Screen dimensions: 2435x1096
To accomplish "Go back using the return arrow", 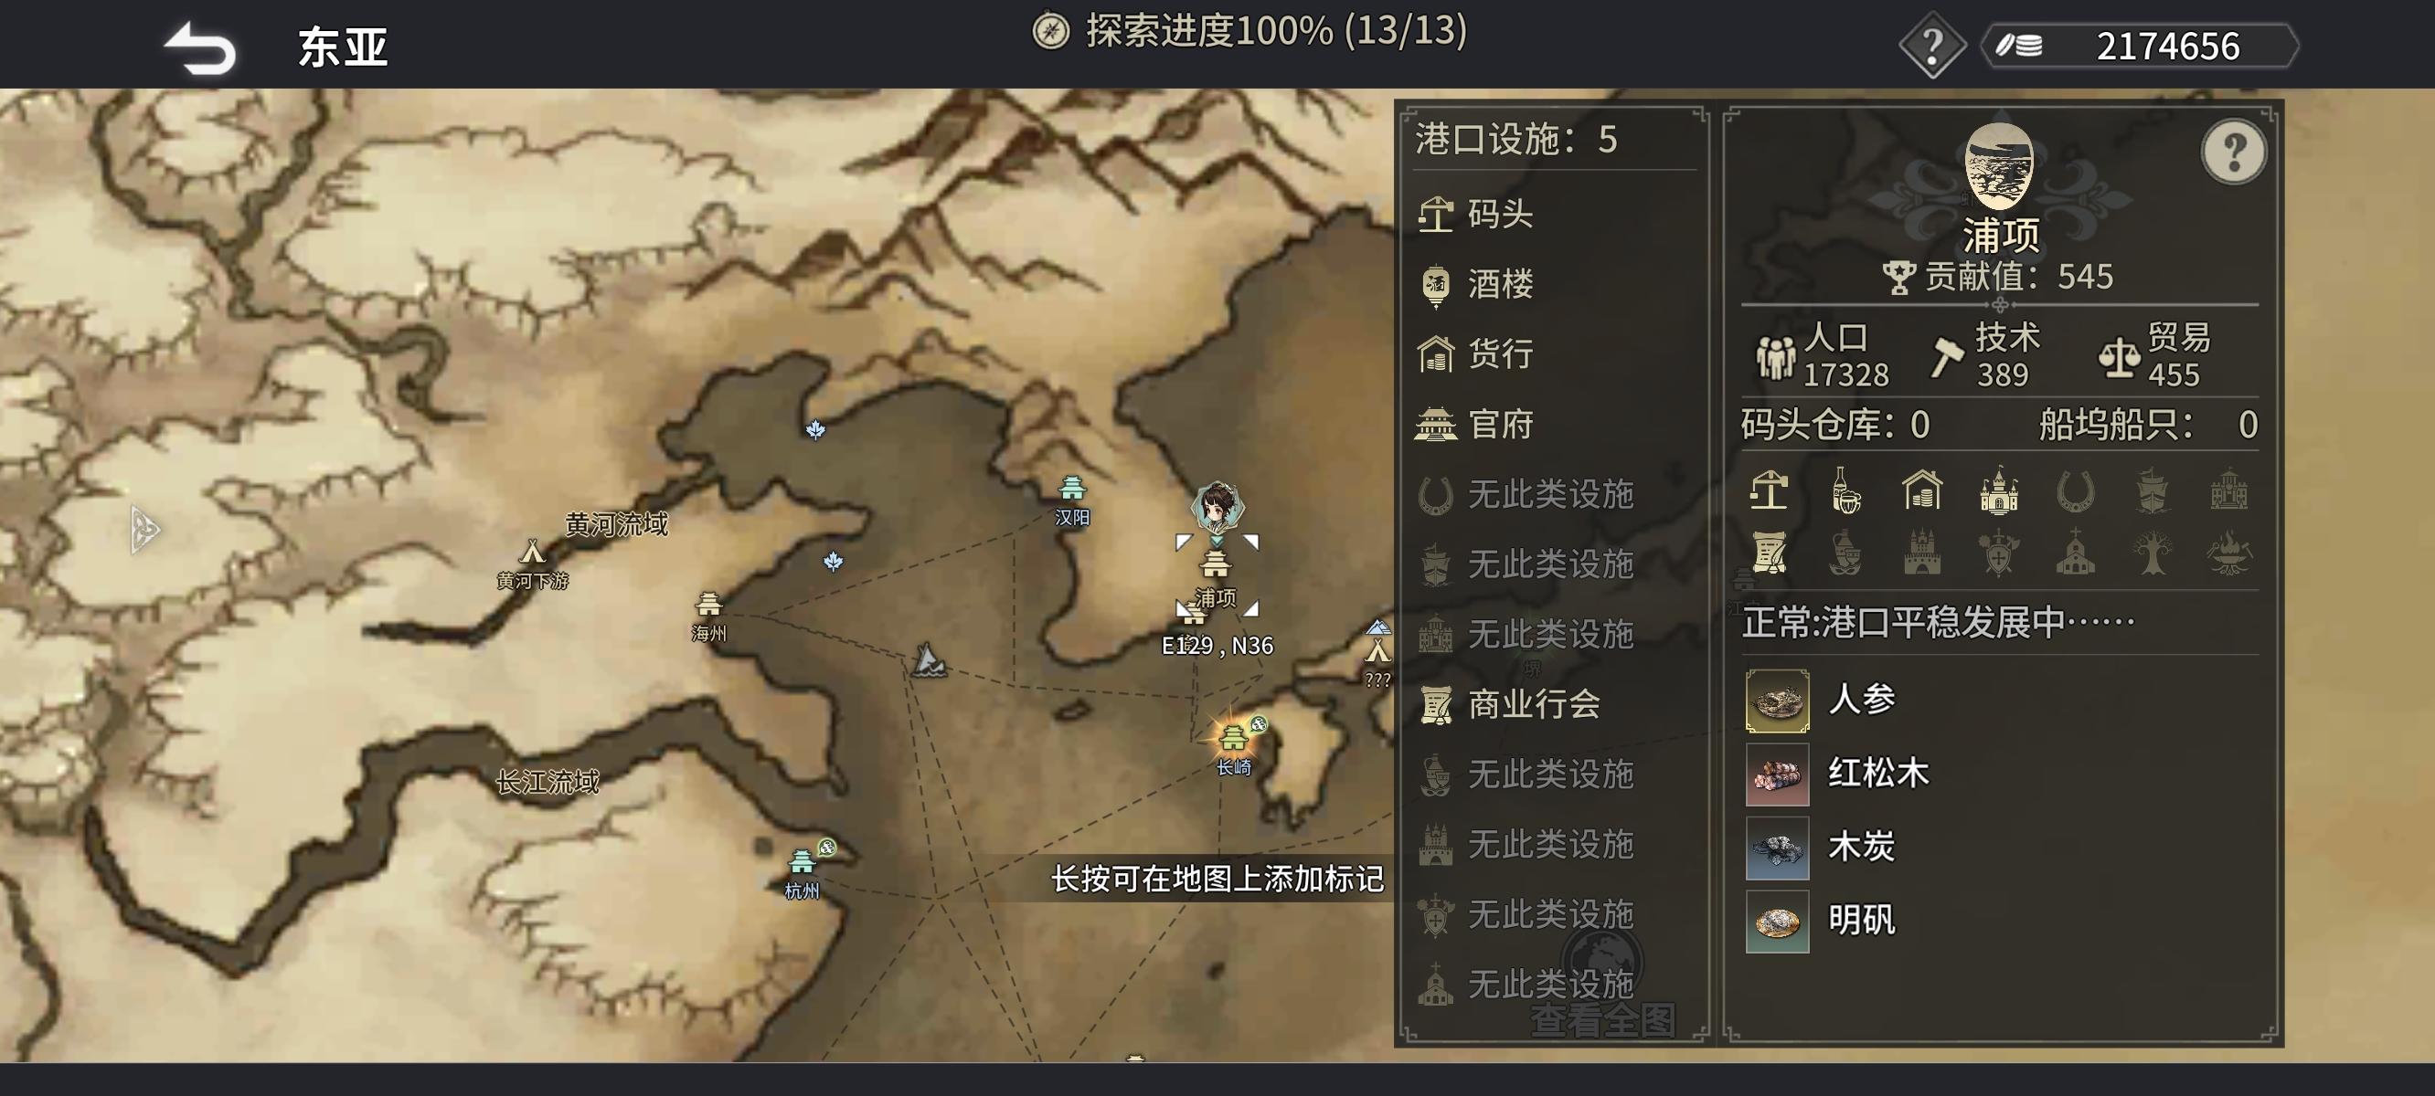I will coord(199,47).
